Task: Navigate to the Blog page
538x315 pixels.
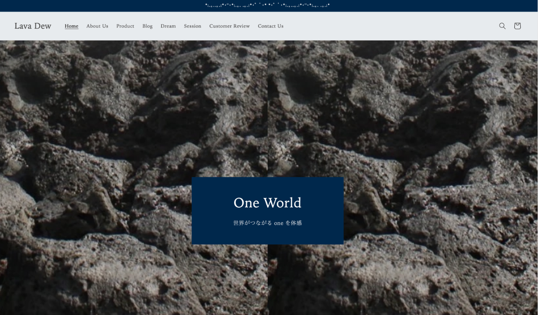Action: (148, 26)
